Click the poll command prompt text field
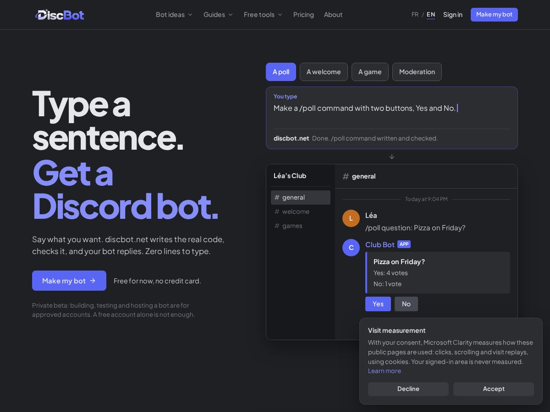This screenshot has height=412, width=550. pyautogui.click(x=392, y=108)
